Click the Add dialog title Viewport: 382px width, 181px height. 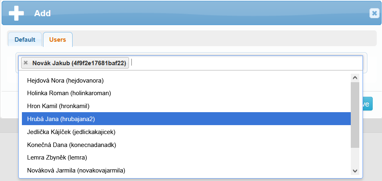[x=42, y=13]
